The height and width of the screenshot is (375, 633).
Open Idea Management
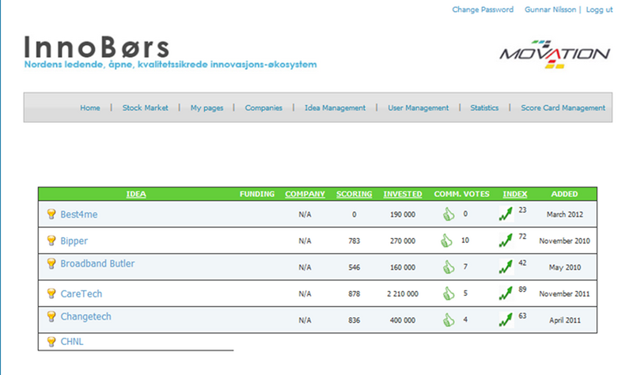pos(335,108)
